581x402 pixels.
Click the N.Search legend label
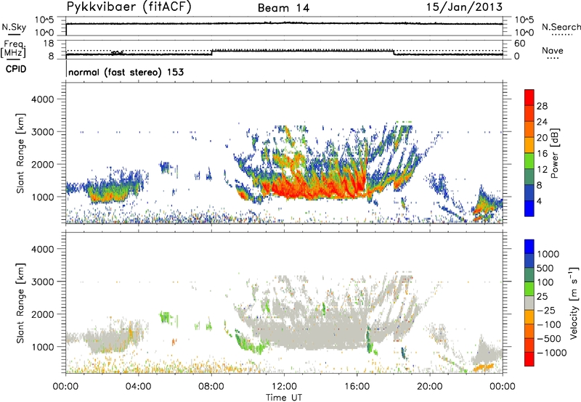tap(561, 27)
